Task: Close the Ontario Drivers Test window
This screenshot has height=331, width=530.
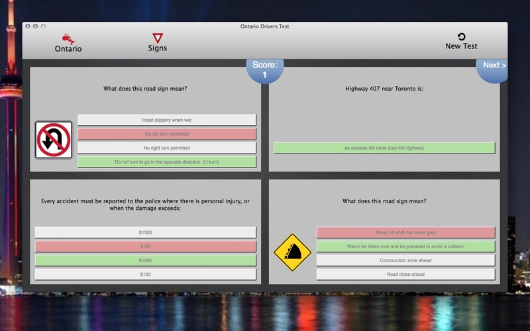Action: [28, 26]
